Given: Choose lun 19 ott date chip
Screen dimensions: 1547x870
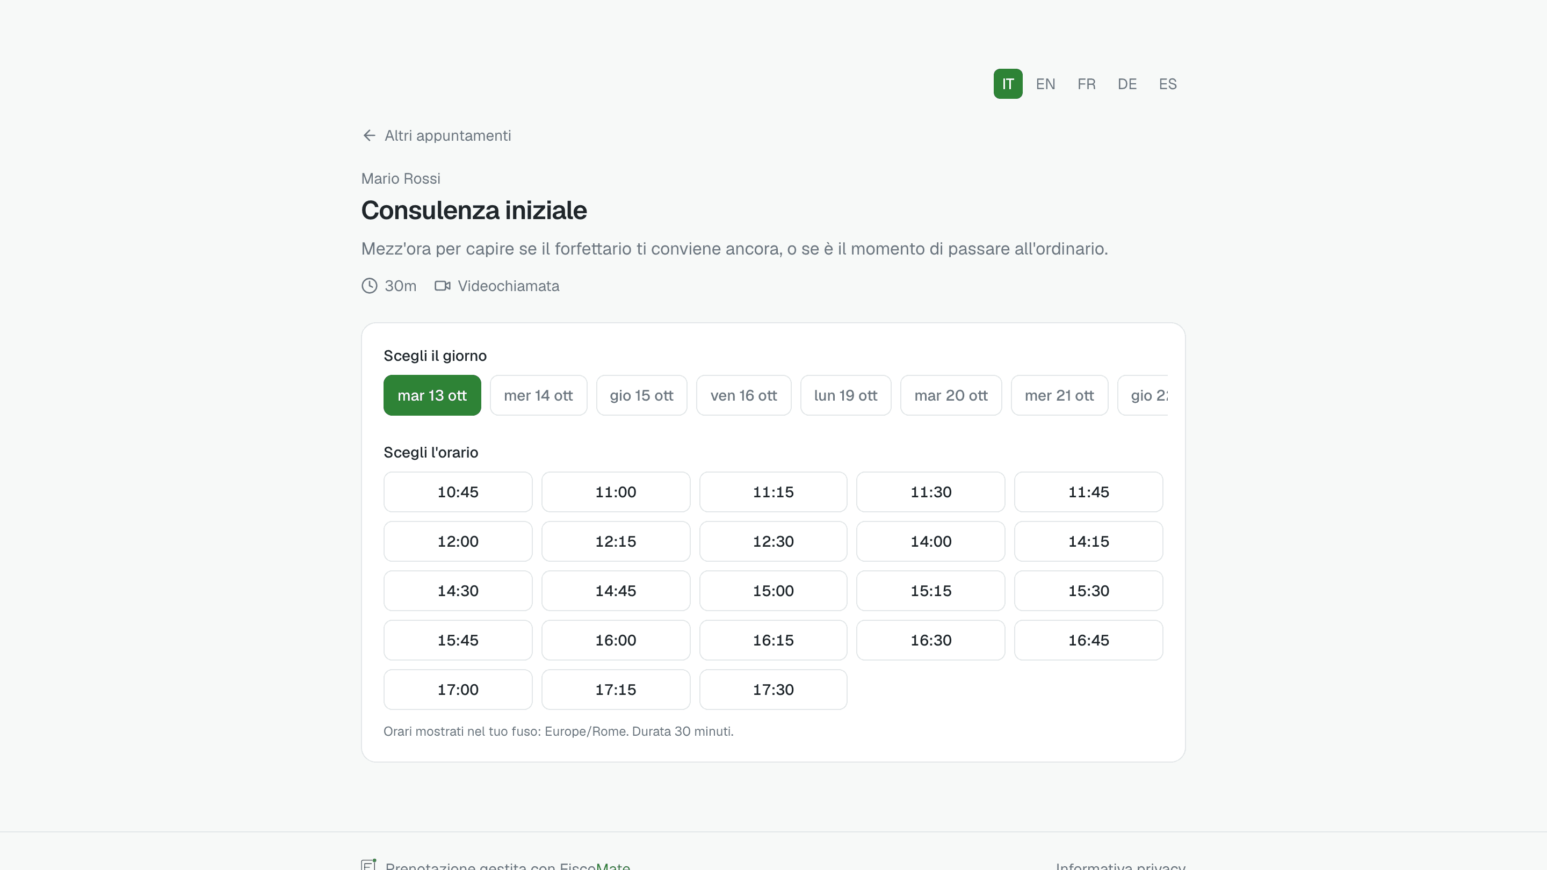Looking at the screenshot, I should [845, 396].
